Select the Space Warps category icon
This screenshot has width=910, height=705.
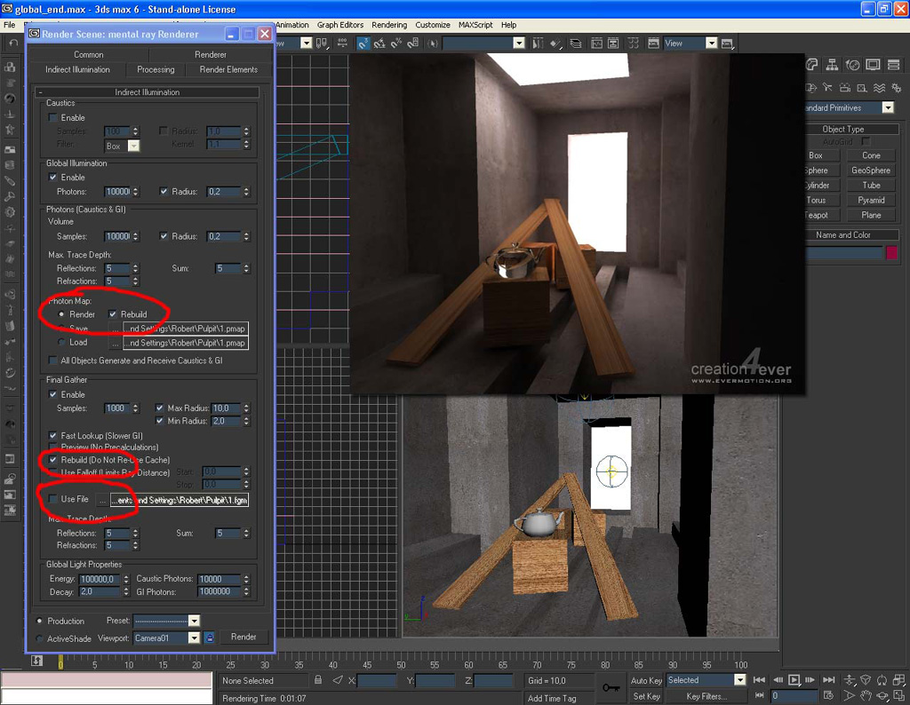(879, 88)
